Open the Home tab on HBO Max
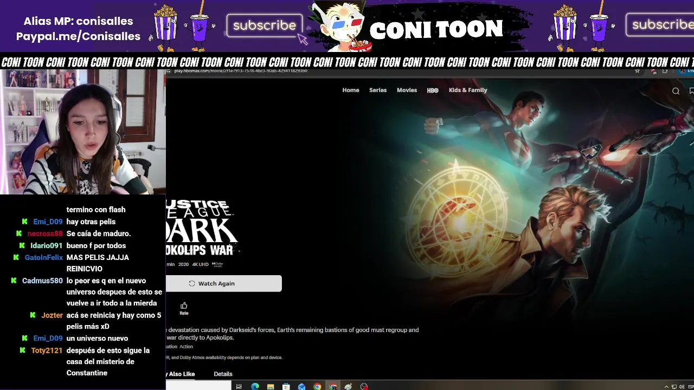The image size is (694, 390). (350, 90)
